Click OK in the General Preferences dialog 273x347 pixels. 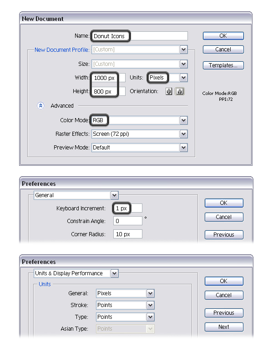coord(224,203)
